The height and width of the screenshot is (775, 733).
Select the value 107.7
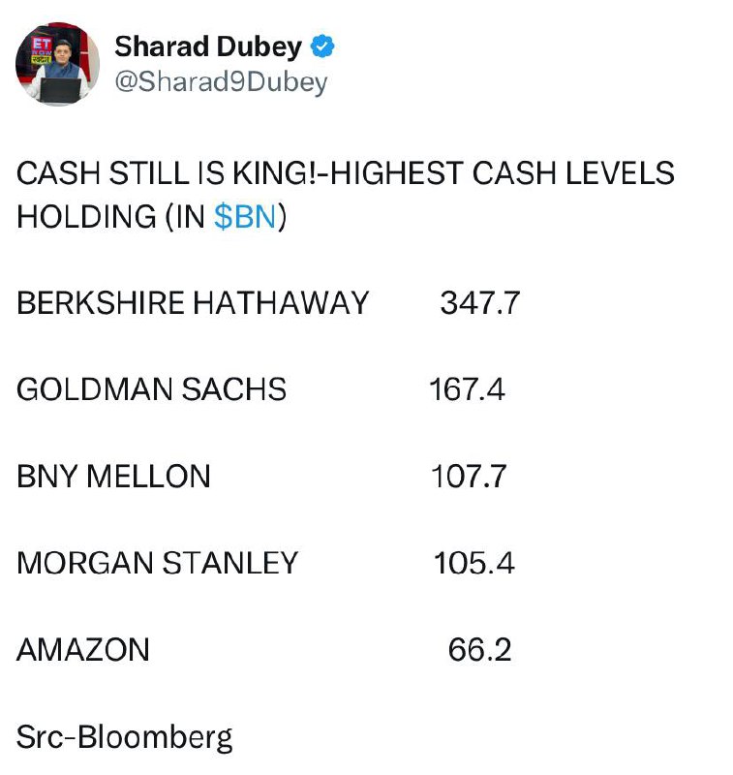pyautogui.click(x=469, y=477)
